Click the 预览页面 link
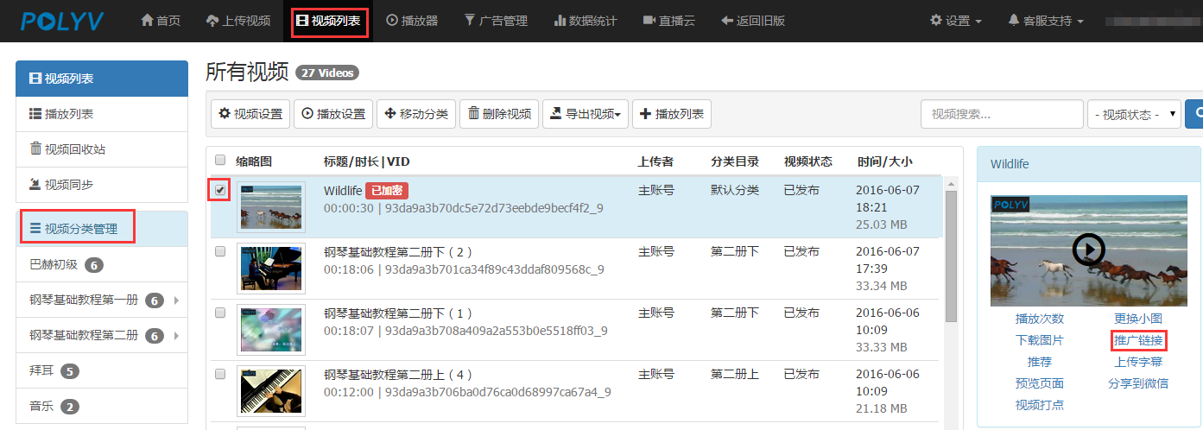 1040,383
